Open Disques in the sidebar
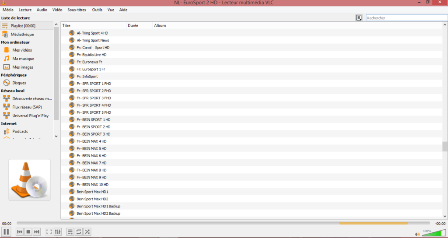This screenshot has height=238, width=448. pyautogui.click(x=19, y=83)
